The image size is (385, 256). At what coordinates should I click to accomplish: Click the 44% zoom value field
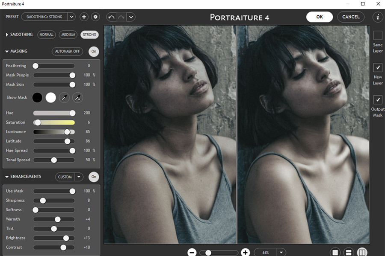point(265,252)
